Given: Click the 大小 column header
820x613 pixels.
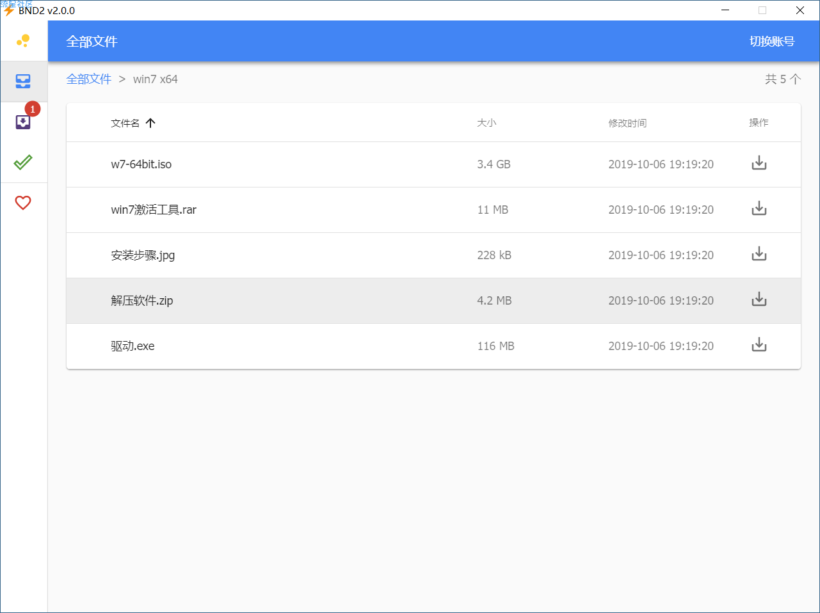Looking at the screenshot, I should pos(486,123).
